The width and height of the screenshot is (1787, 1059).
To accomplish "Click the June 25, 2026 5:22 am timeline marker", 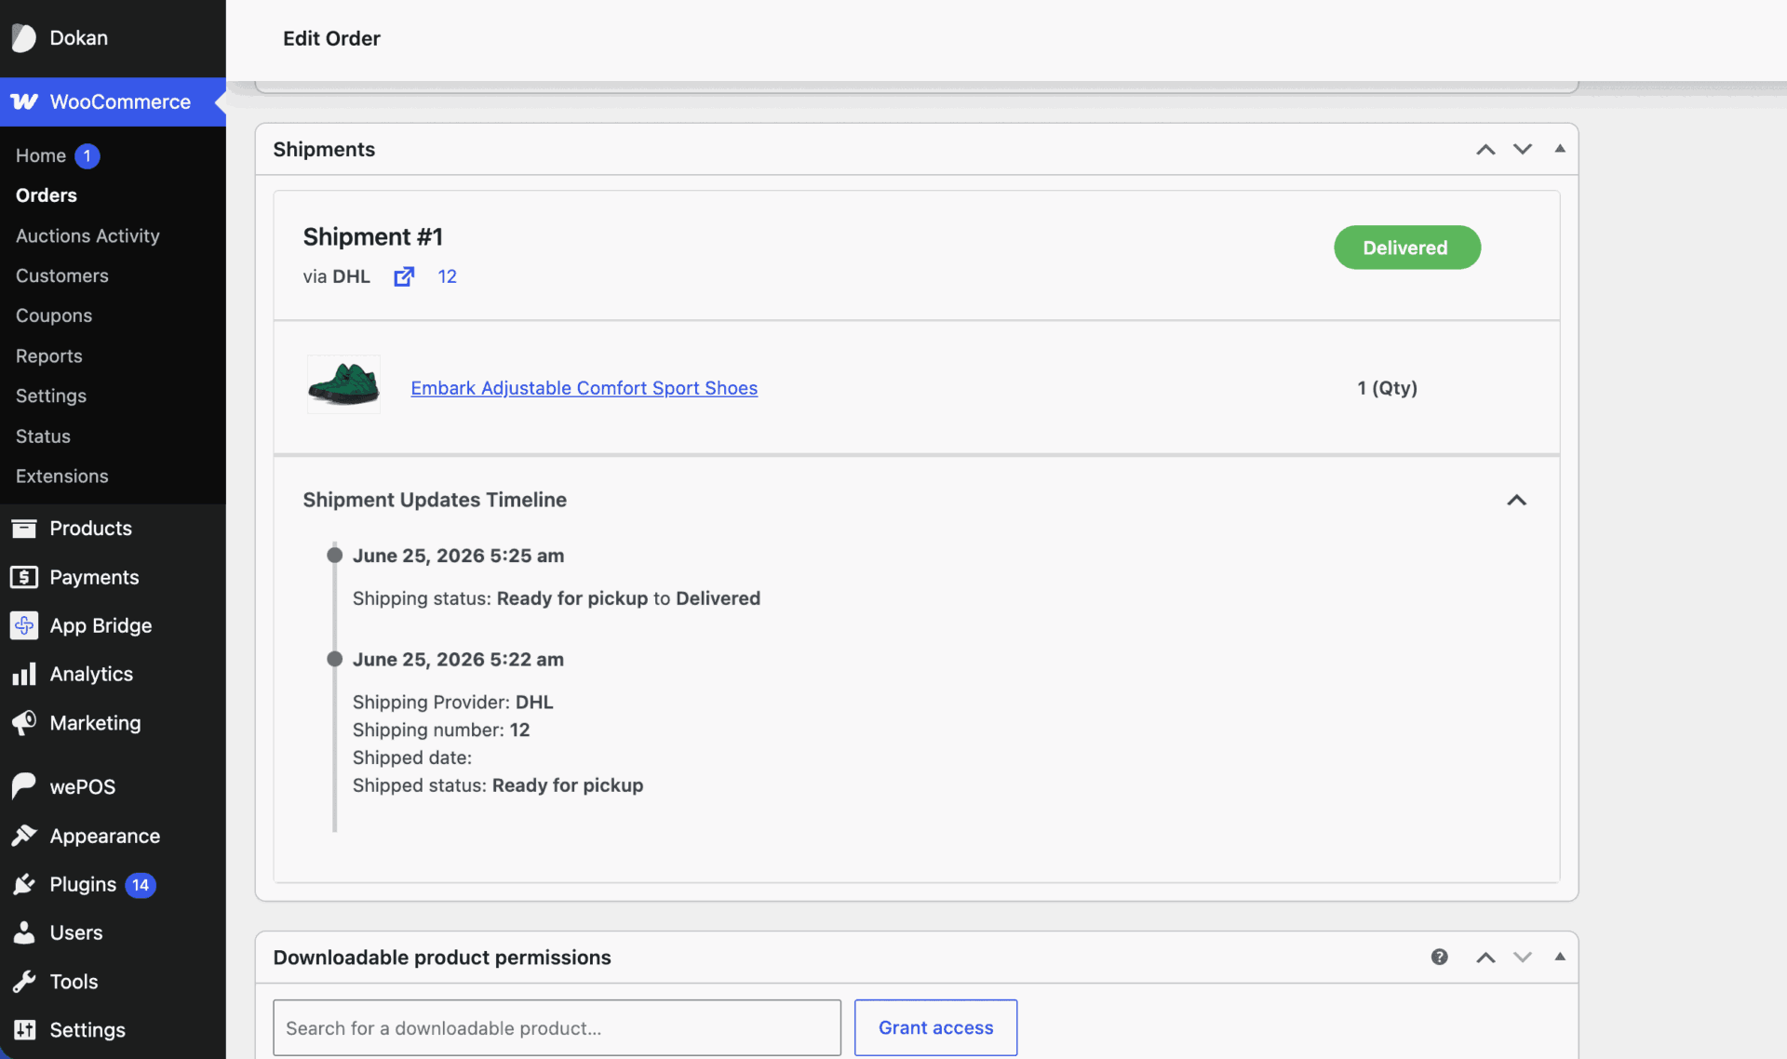I will pyautogui.click(x=335, y=659).
